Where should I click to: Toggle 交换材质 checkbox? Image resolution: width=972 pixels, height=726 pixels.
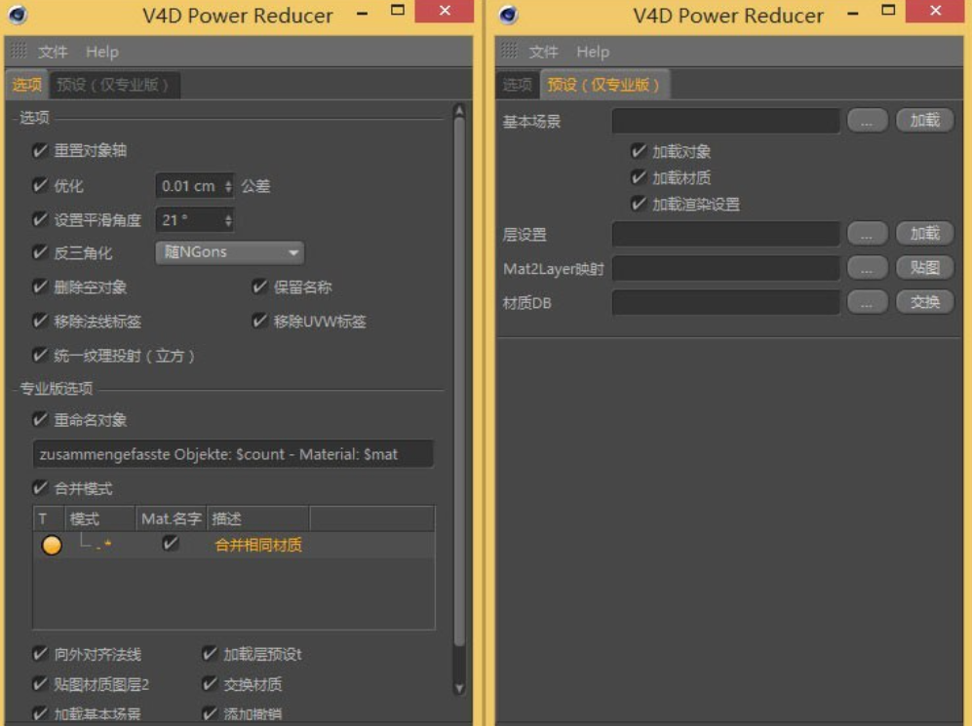210,684
